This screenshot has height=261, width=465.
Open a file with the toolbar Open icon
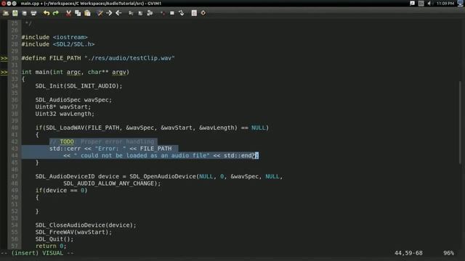tap(6, 13)
